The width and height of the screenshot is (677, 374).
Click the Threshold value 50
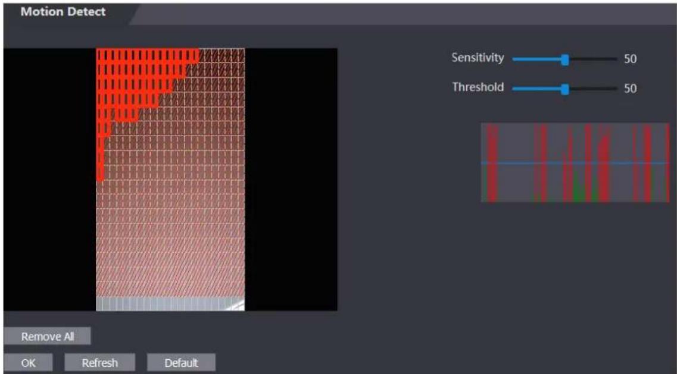630,89
